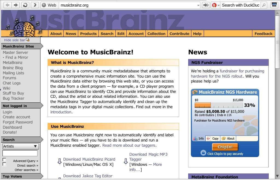The image size is (280, 180).
Task: Open the Wiki sidebar link
Action: [x=7, y=88]
